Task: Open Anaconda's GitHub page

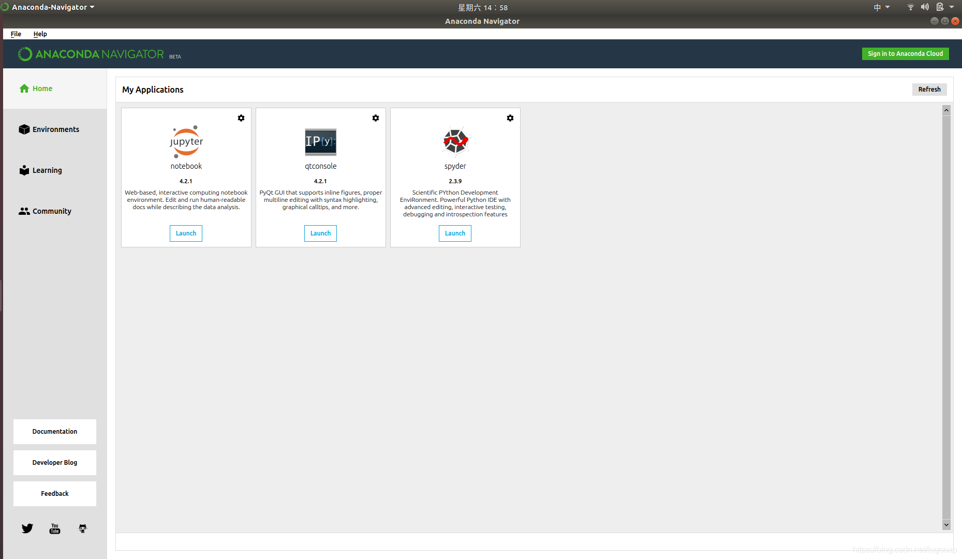Action: pyautogui.click(x=83, y=528)
